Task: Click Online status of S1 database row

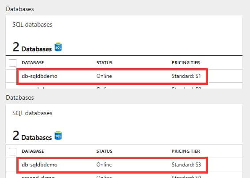Action: click(104, 76)
